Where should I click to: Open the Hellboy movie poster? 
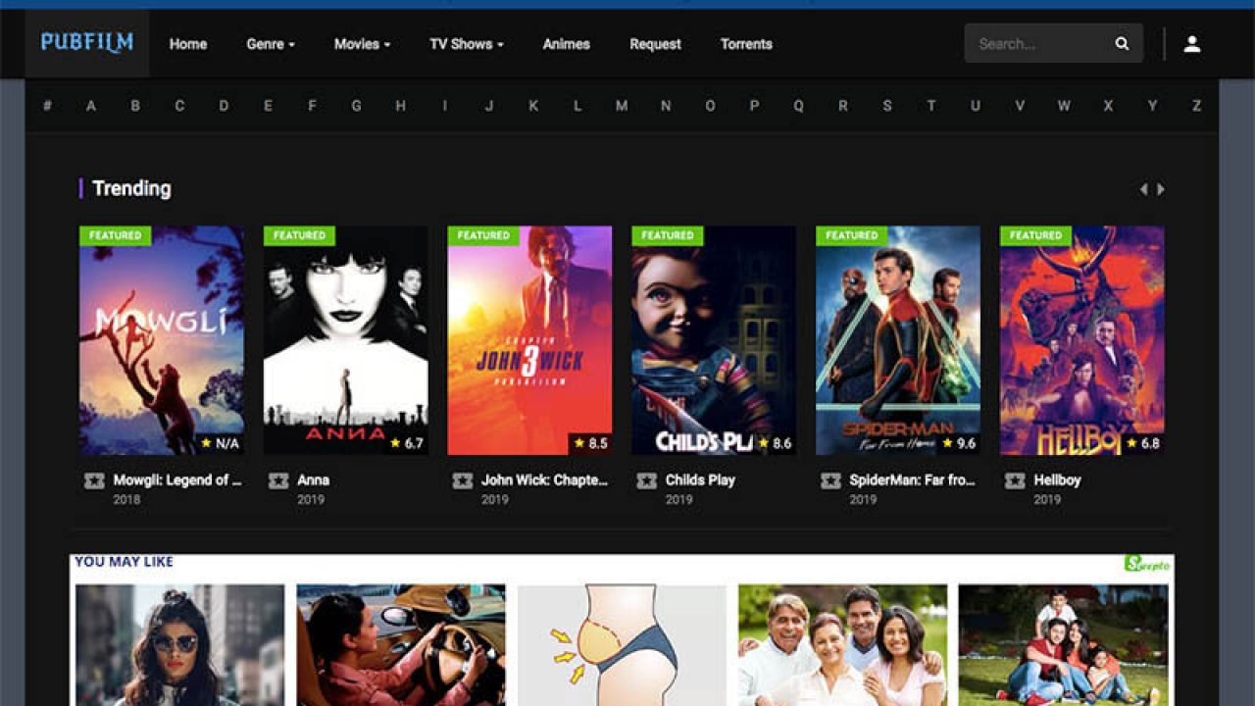[x=1082, y=340]
